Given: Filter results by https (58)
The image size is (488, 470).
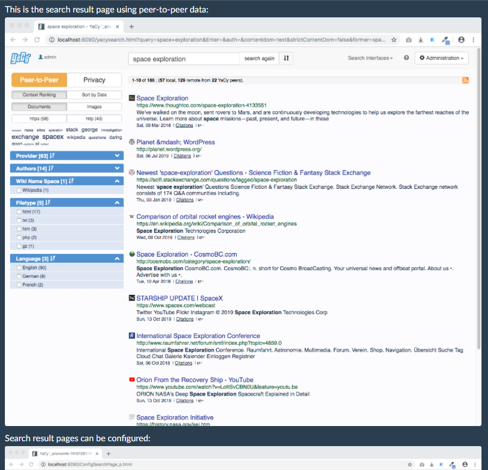Looking at the screenshot, I should (x=39, y=119).
